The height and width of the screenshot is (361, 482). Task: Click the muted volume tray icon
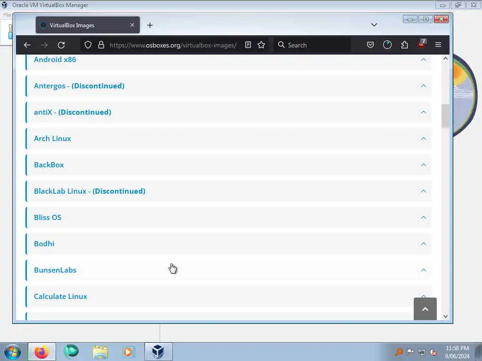point(433,352)
